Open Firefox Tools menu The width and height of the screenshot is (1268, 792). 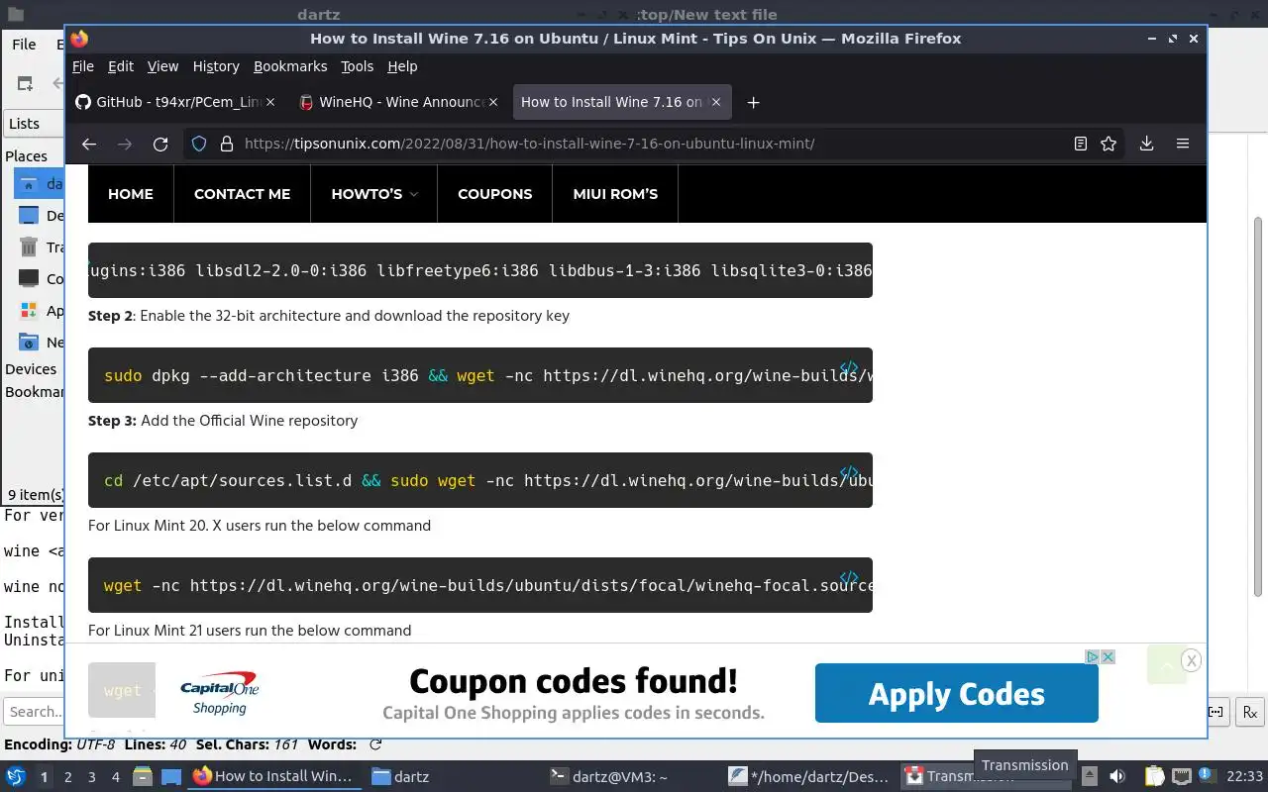[x=357, y=66]
